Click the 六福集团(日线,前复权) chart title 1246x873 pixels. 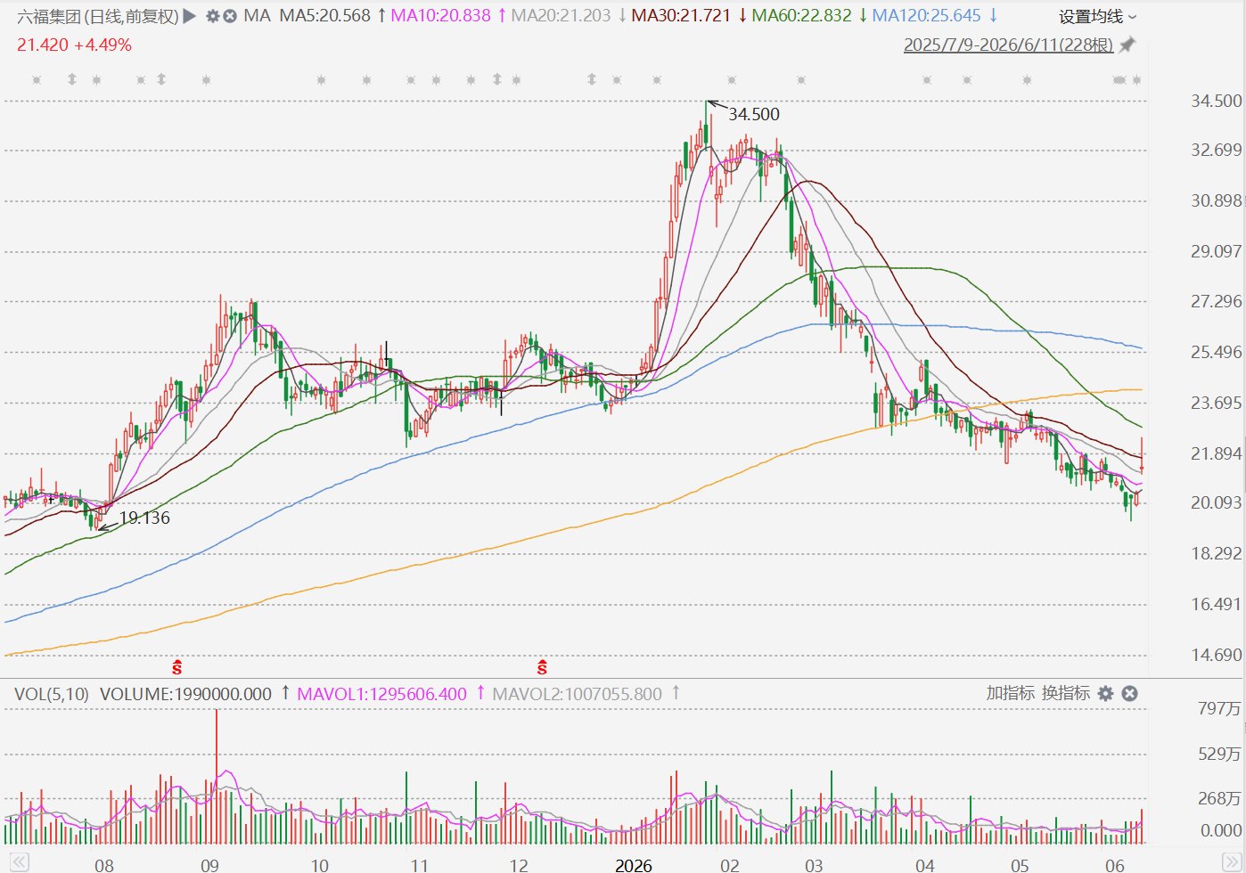(x=98, y=16)
